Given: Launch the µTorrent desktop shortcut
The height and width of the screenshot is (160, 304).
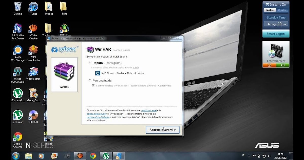Looking at the screenshot, I should click(x=18, y=117).
